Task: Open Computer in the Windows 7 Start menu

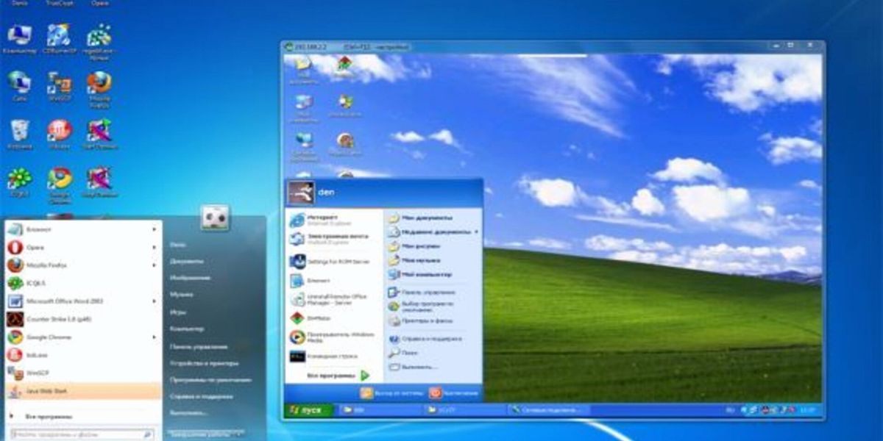Action: pos(187,329)
